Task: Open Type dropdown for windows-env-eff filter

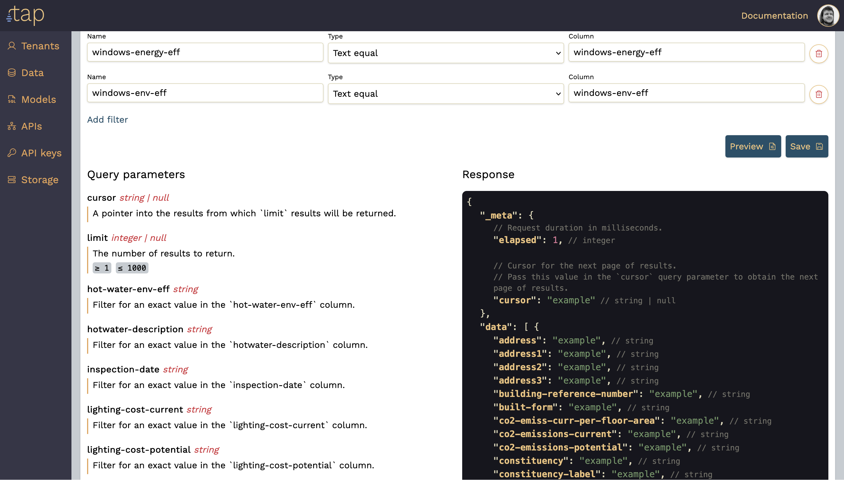Action: click(445, 94)
